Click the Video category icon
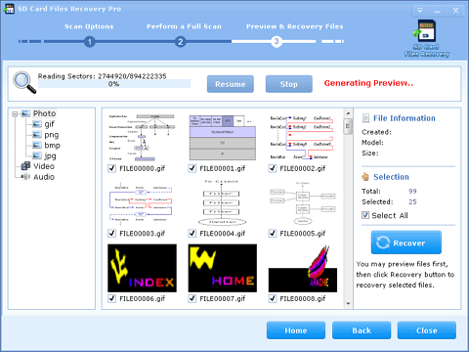 25,166
